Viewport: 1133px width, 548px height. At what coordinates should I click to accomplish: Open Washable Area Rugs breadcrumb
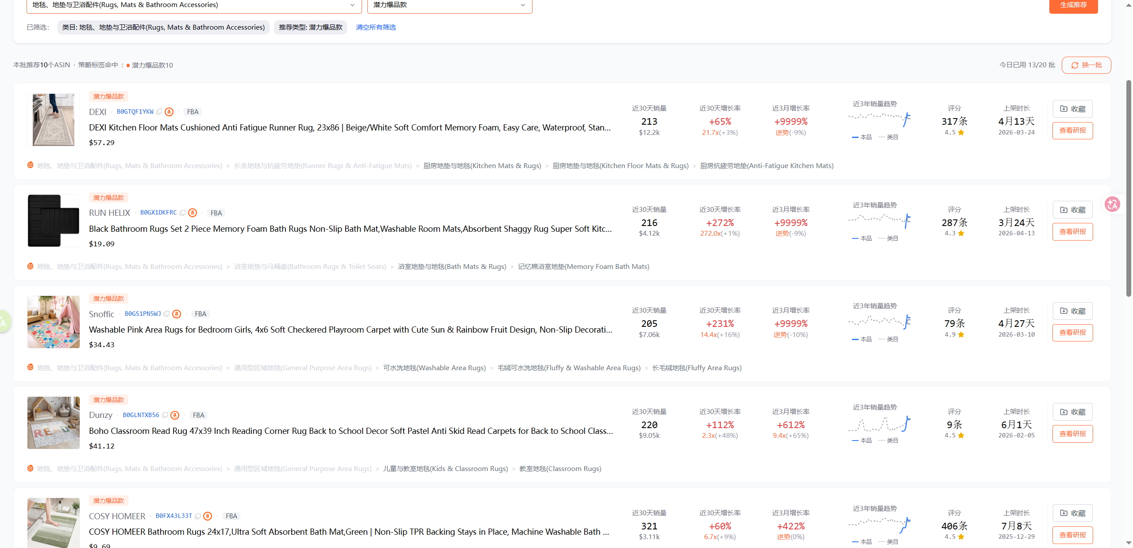[434, 368]
